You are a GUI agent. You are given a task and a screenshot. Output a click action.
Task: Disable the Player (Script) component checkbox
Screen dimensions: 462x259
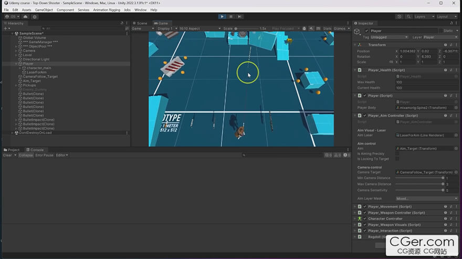coord(365,96)
